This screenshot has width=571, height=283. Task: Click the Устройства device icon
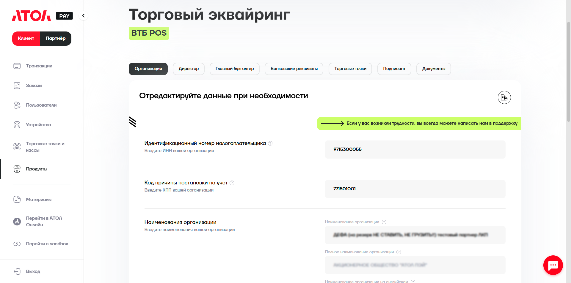[x=17, y=125]
